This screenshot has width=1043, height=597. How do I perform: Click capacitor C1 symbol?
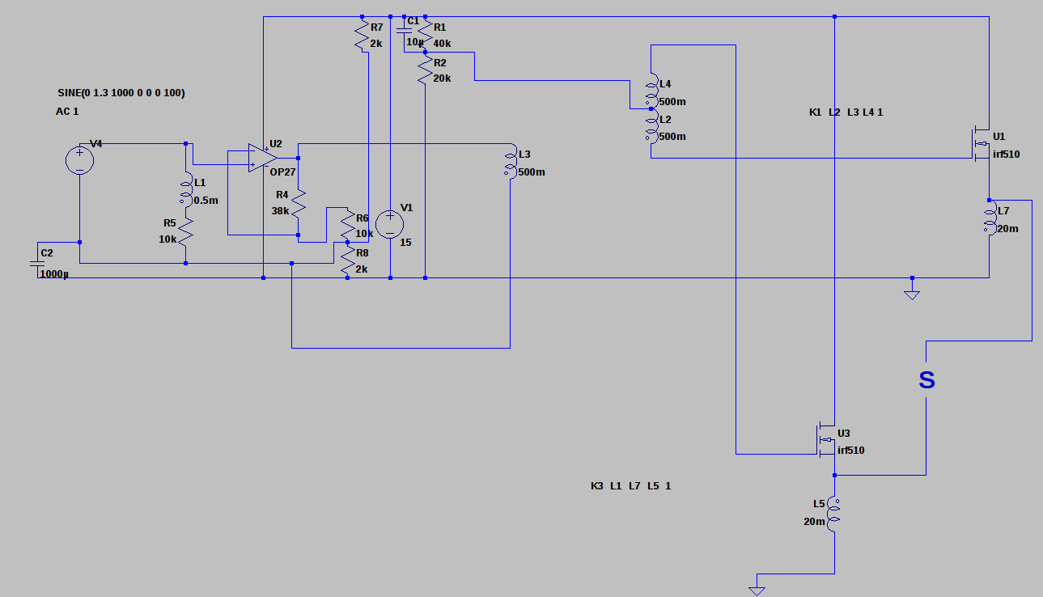coord(404,31)
